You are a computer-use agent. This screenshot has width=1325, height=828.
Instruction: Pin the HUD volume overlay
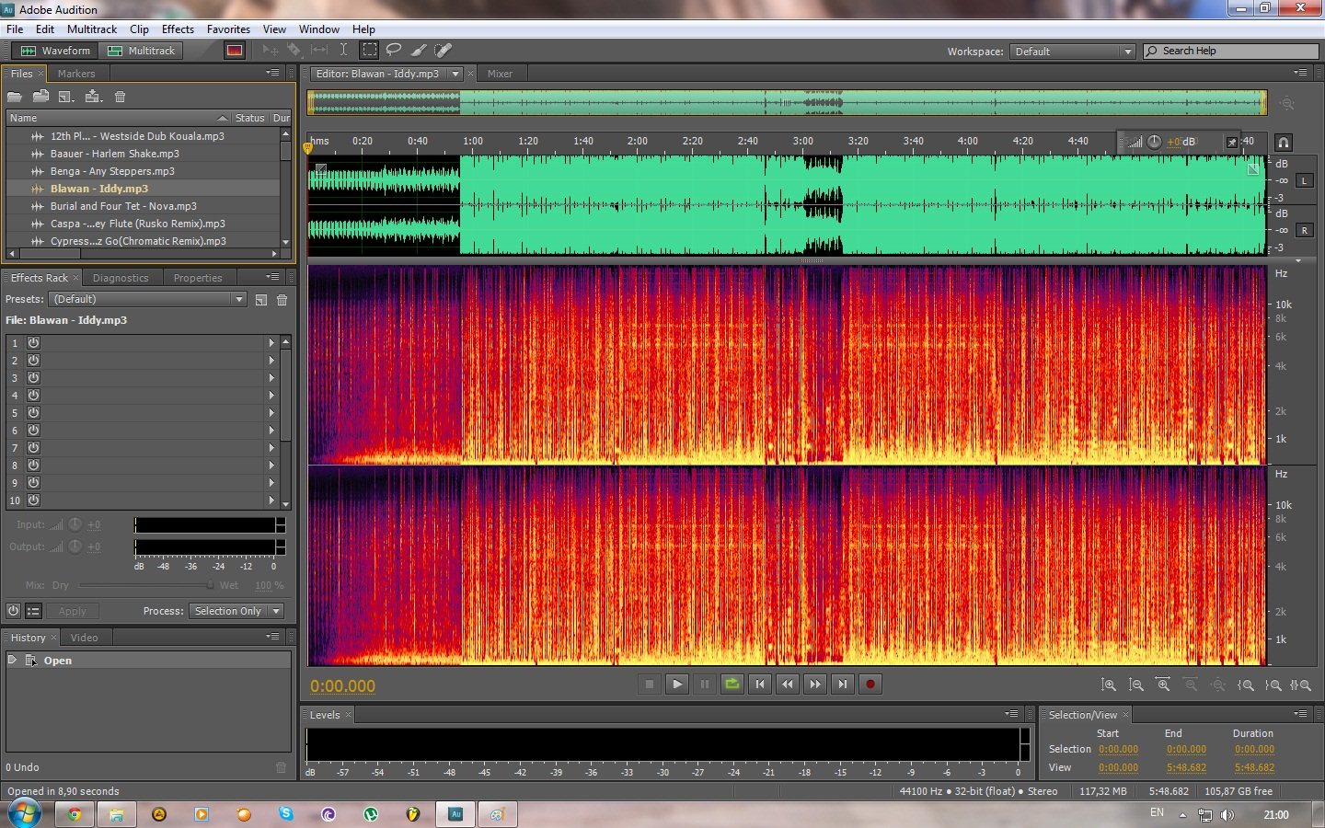1232,142
